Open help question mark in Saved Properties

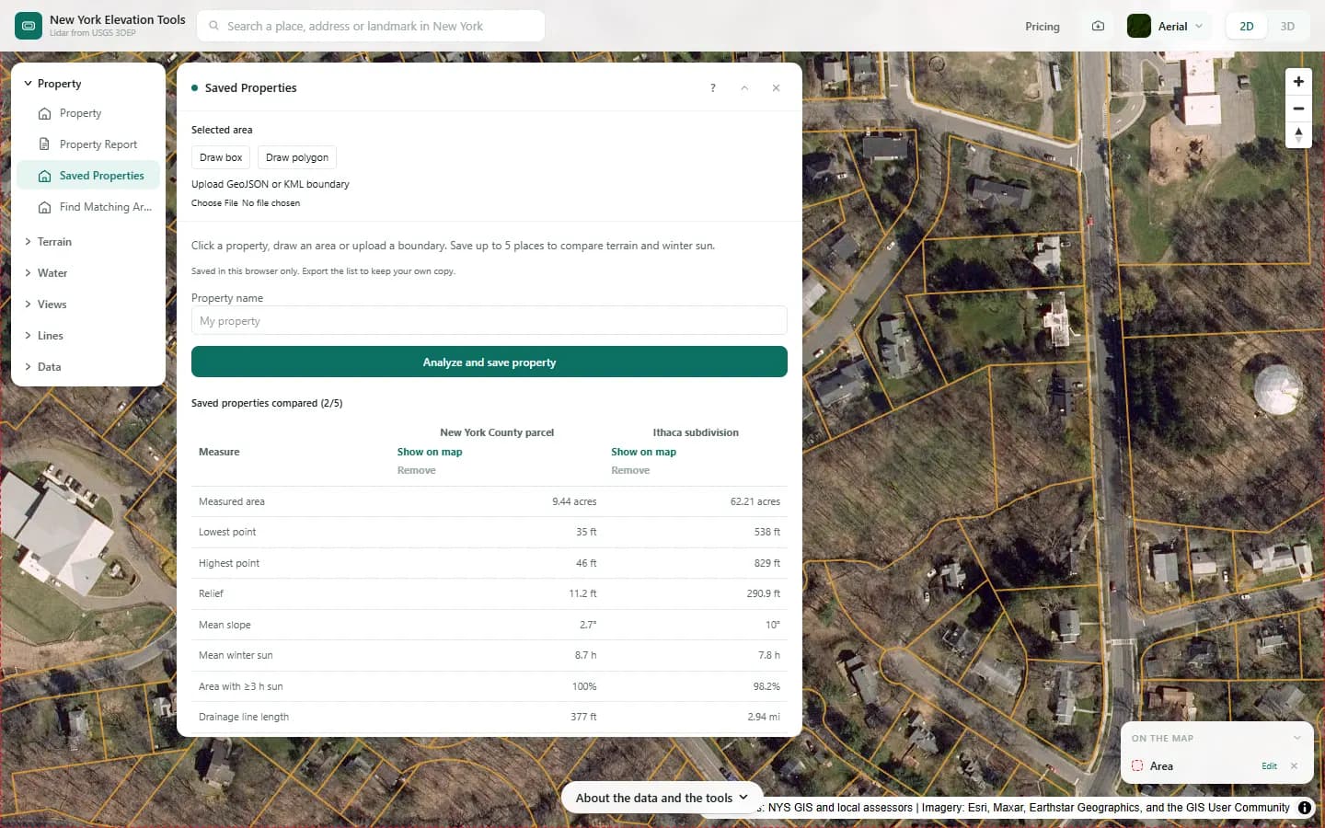click(x=712, y=88)
